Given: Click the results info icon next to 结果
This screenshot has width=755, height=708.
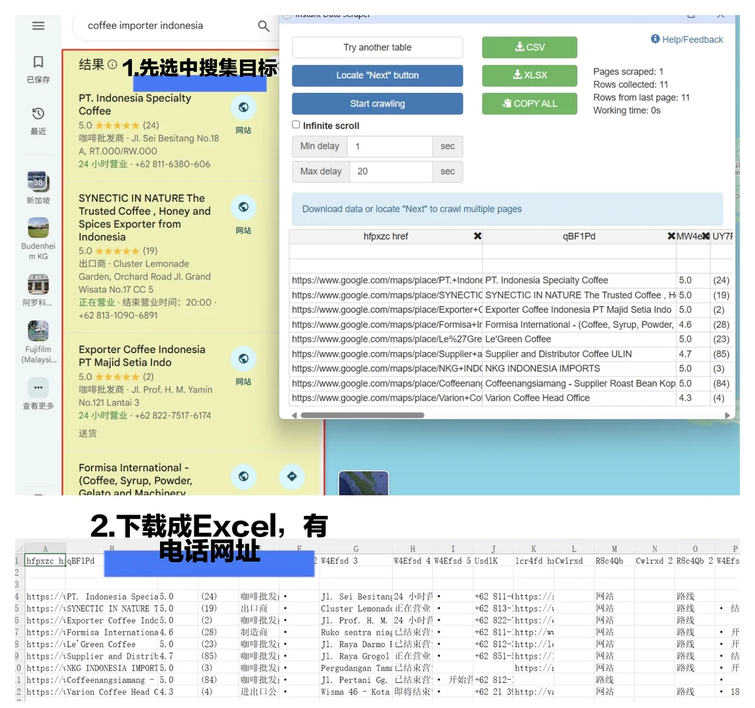Looking at the screenshot, I should (x=112, y=64).
